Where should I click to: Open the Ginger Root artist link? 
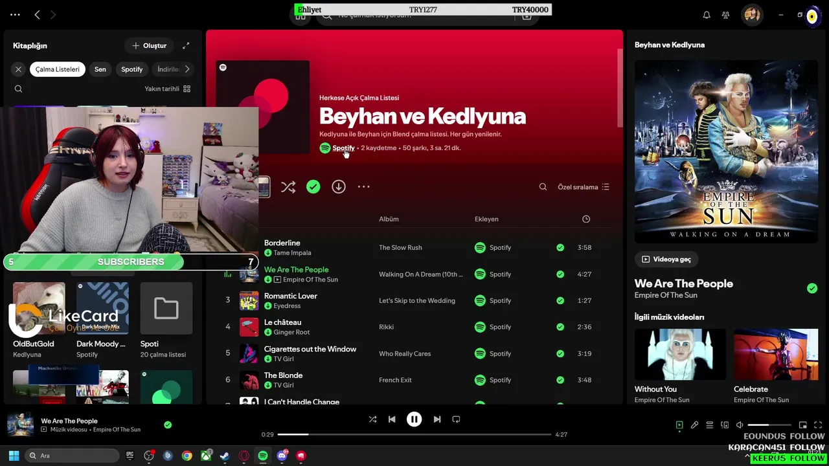tap(291, 332)
